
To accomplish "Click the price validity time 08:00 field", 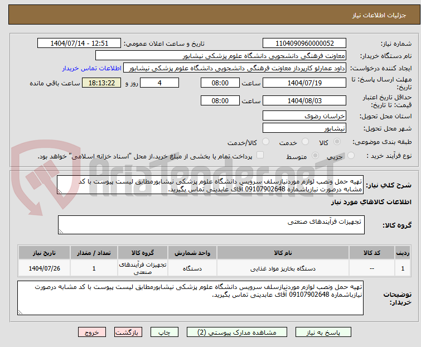I will coord(220,100).
